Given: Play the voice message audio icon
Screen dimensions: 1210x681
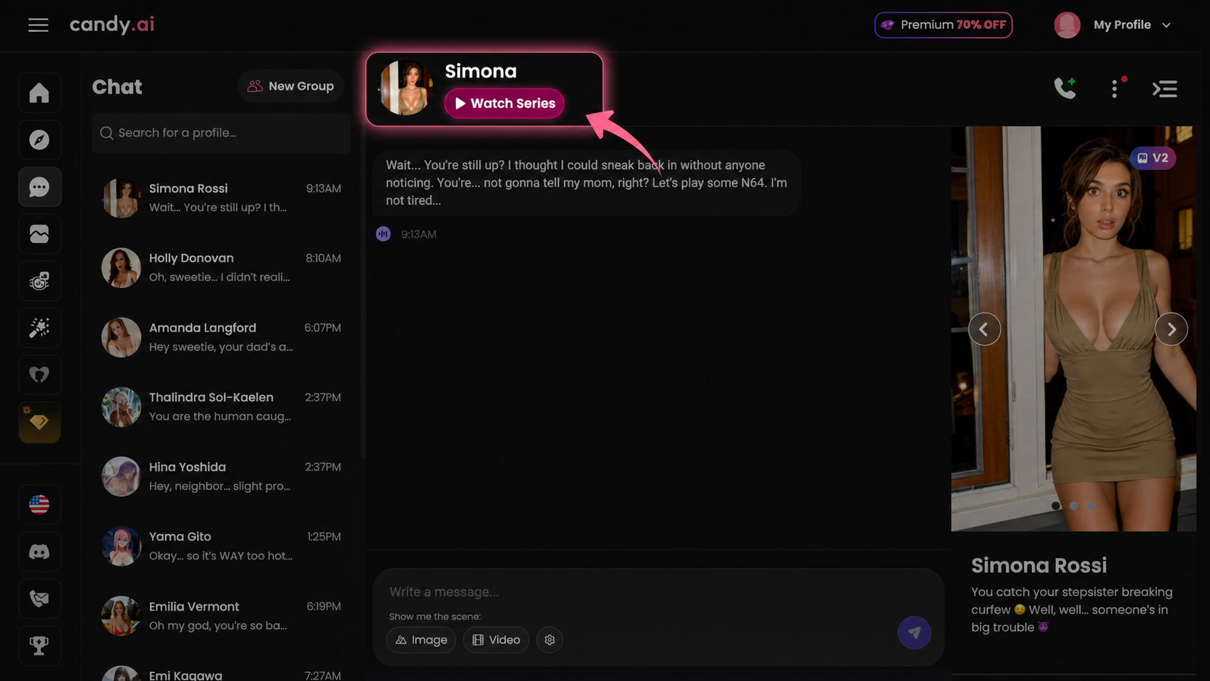Looking at the screenshot, I should tap(384, 234).
